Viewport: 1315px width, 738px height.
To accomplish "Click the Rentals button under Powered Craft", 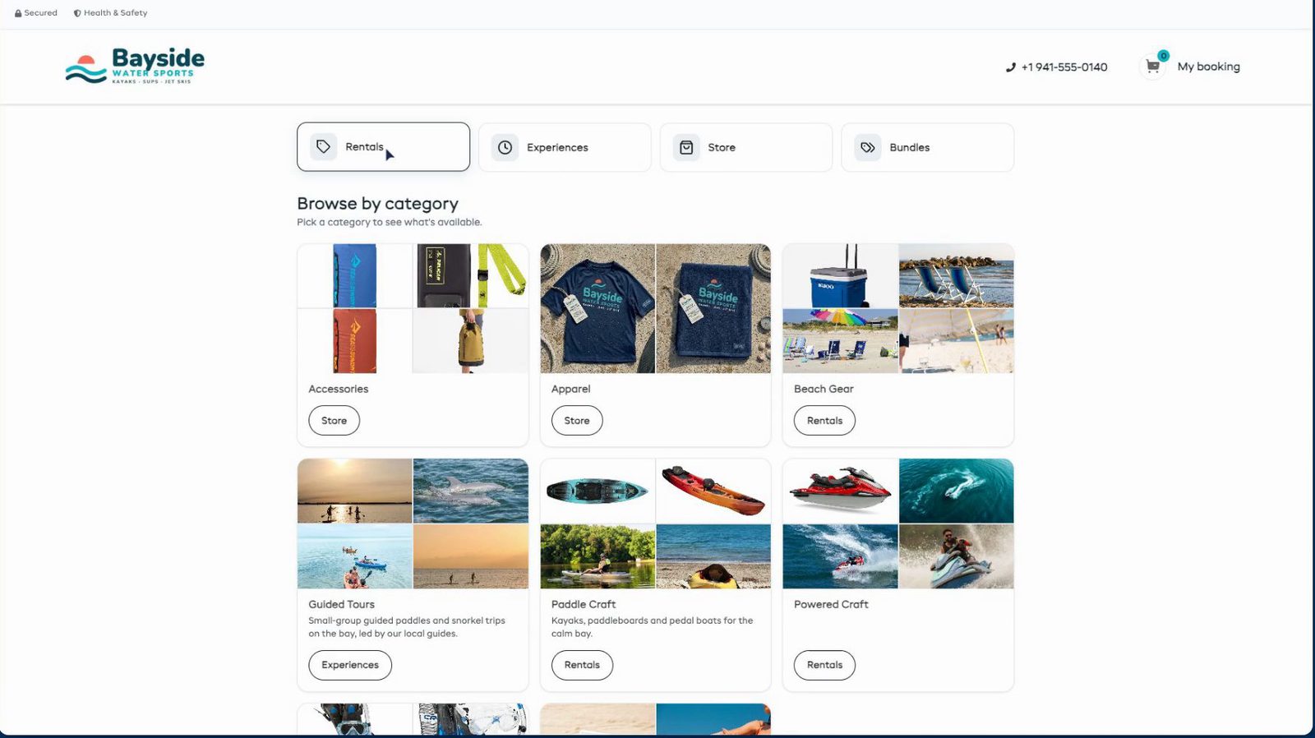I will (824, 665).
